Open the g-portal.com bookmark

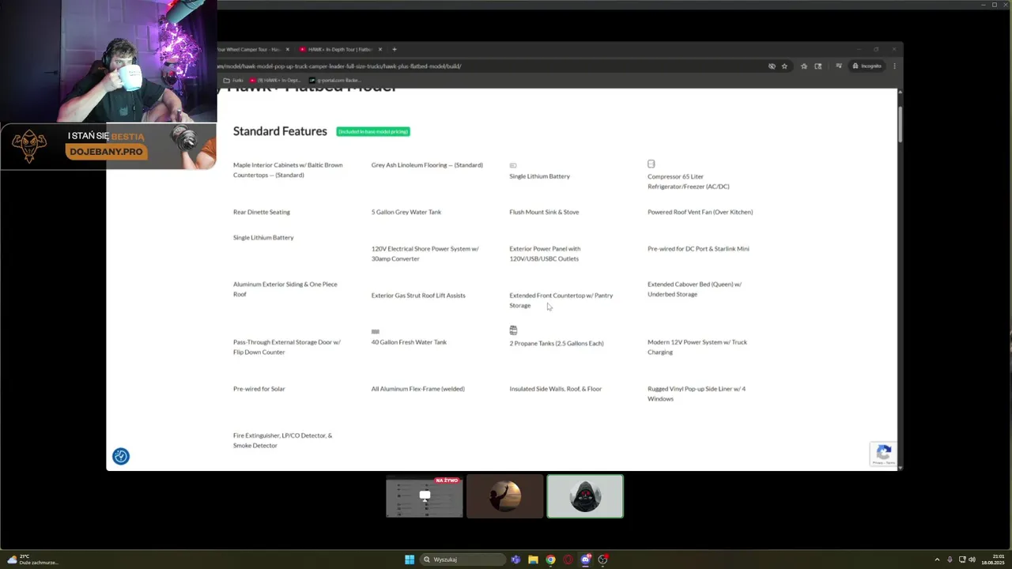point(335,80)
